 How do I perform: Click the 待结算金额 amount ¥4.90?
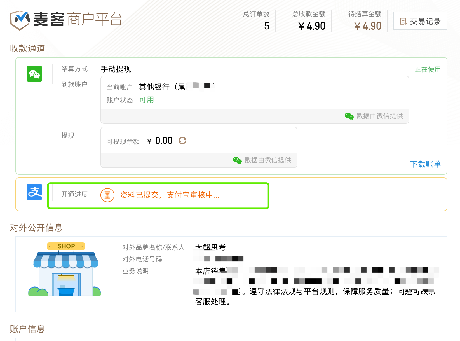368,26
